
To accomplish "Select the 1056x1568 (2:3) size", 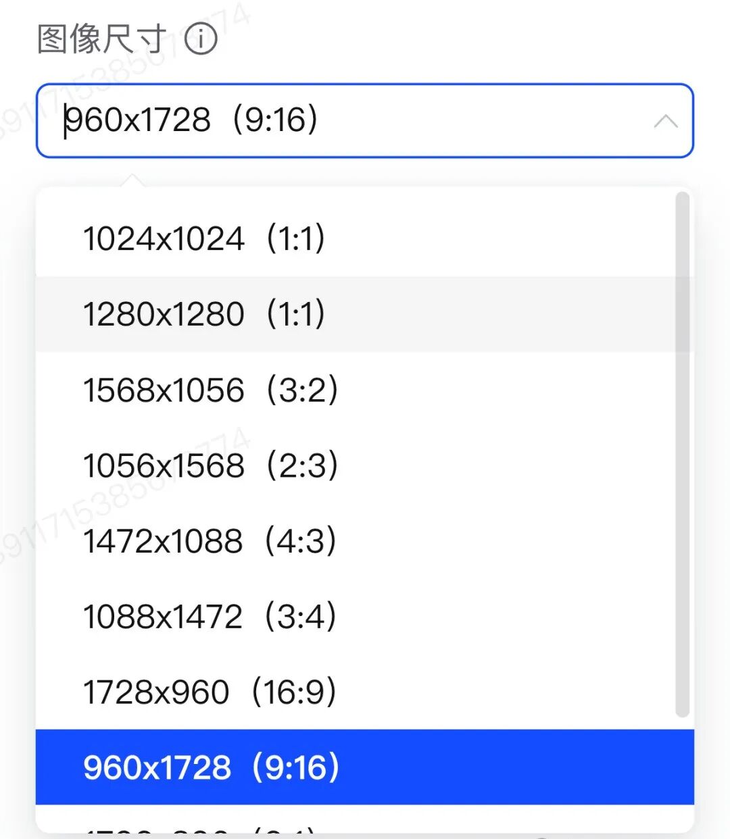I will [210, 466].
